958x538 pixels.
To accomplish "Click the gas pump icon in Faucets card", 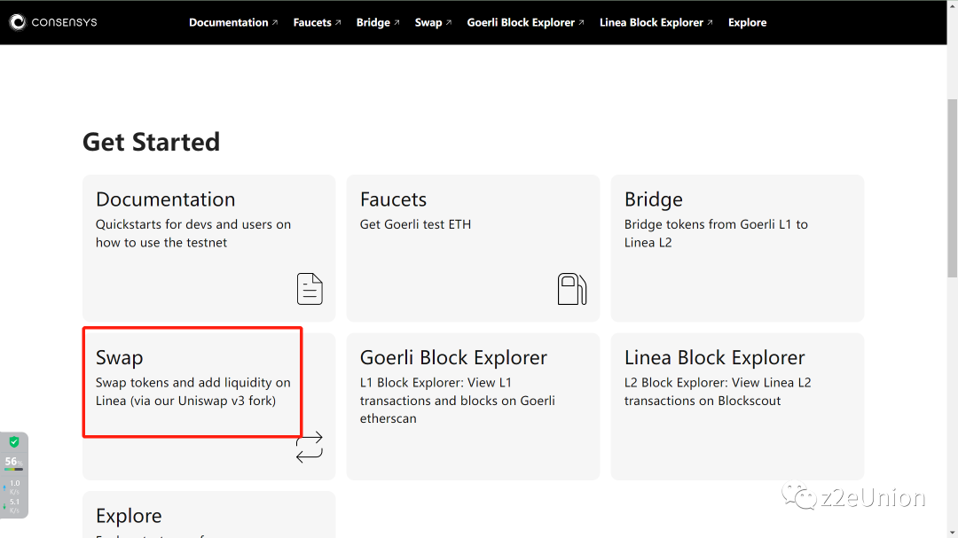I will point(572,289).
